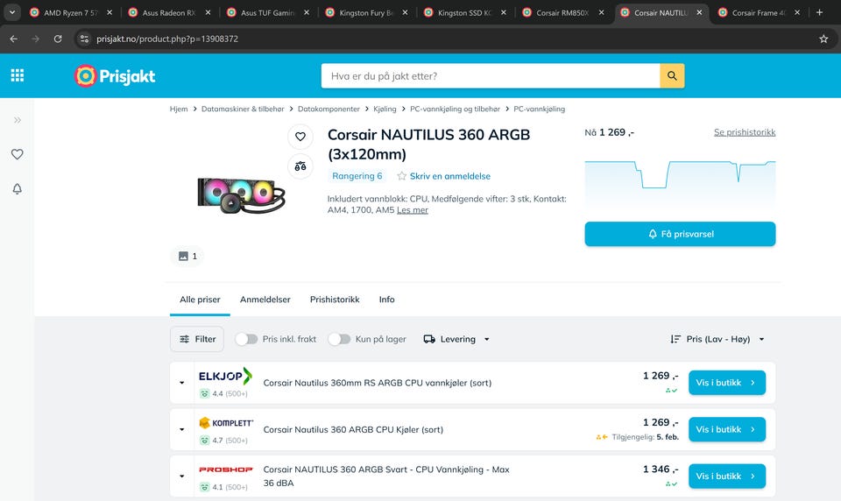Toggle Kun på lager switch
The height and width of the screenshot is (501, 841).
339,339
